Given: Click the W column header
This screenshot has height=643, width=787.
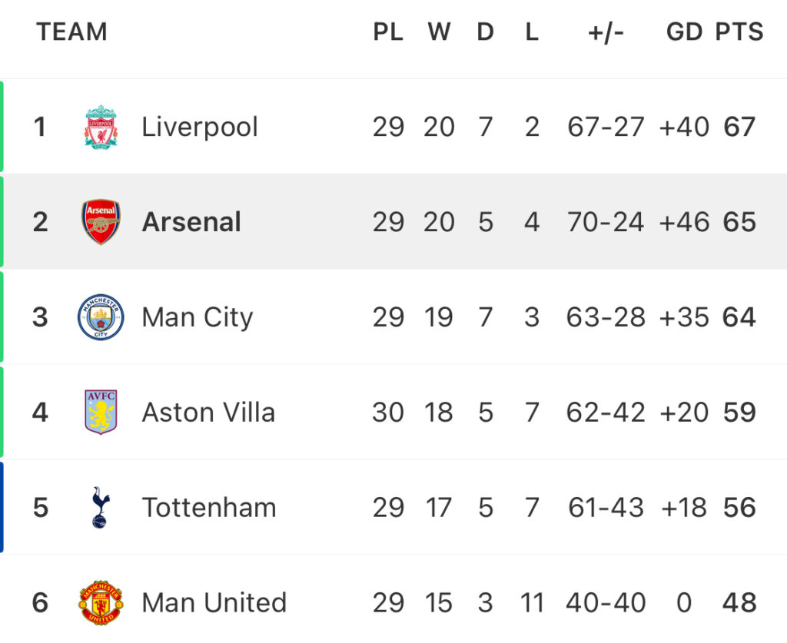Looking at the screenshot, I should 439,32.
